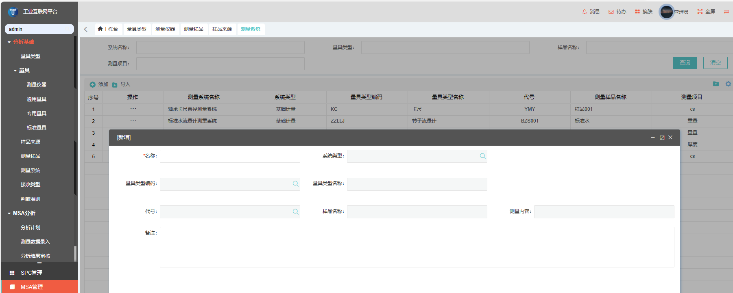Click the 测量项目 filter field
The image size is (733, 293).
tap(220, 64)
